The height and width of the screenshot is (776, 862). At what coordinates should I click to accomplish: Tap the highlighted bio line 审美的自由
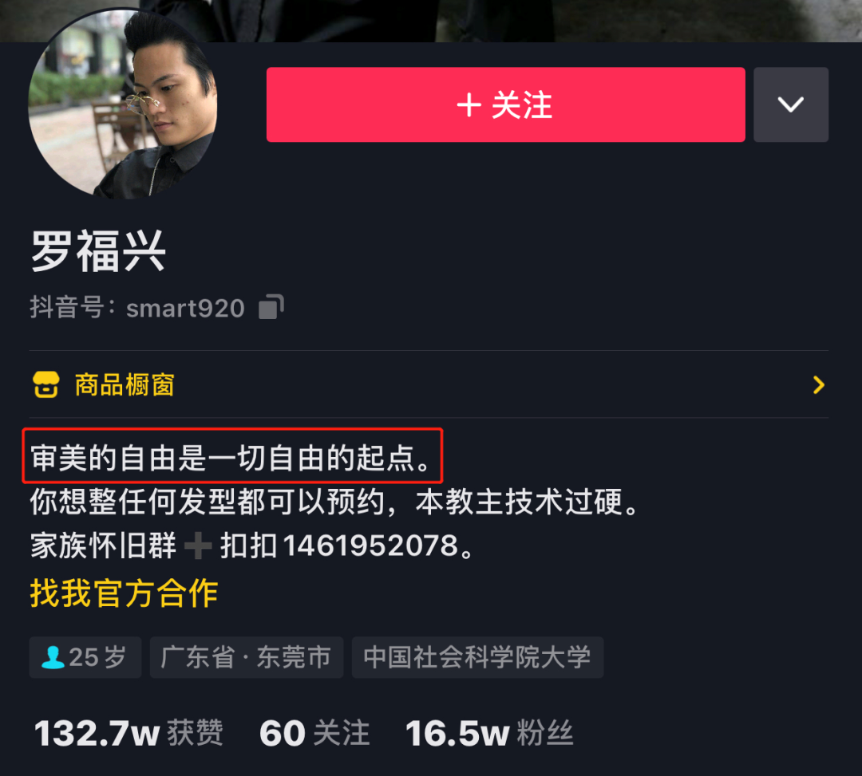click(232, 456)
